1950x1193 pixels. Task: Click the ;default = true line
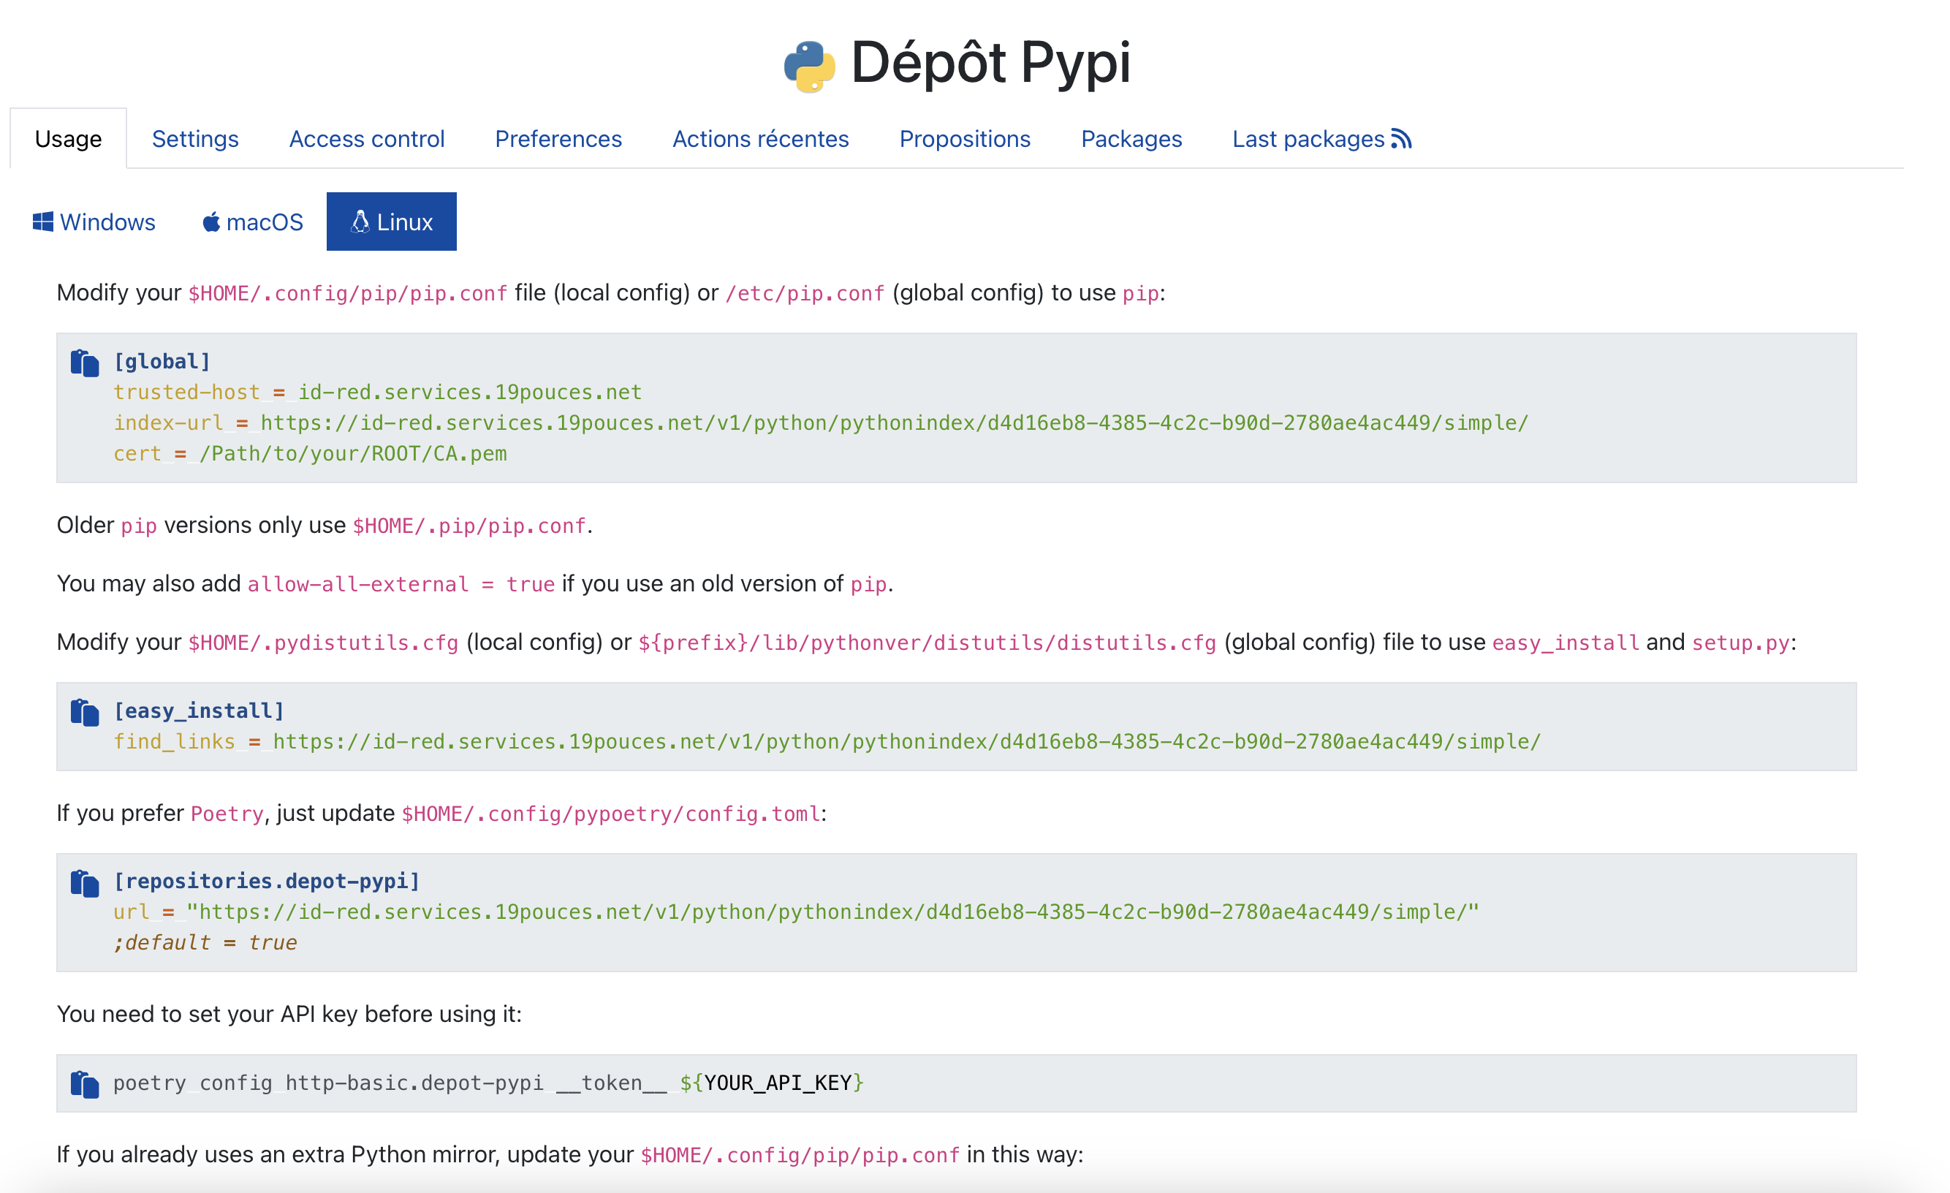coord(205,943)
